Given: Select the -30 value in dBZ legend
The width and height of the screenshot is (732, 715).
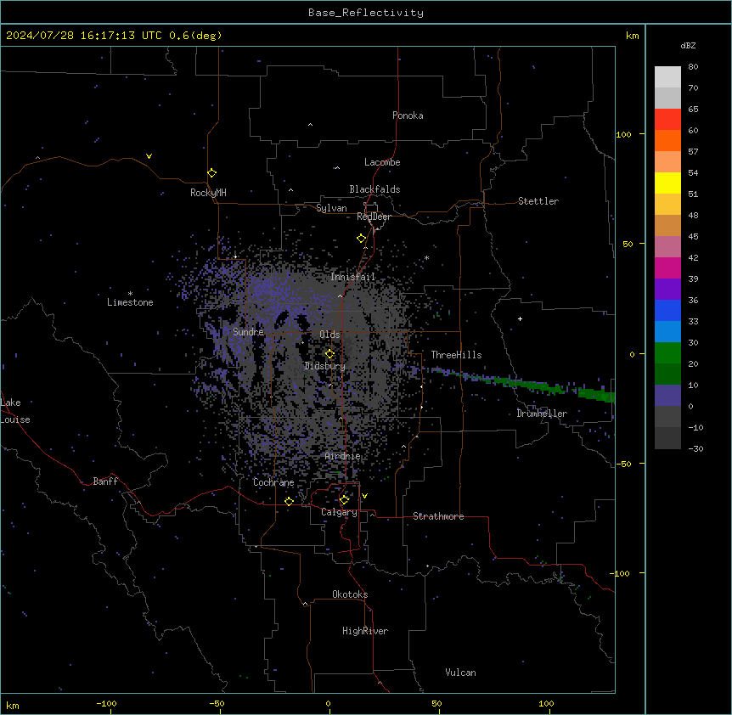Looking at the screenshot, I should point(695,448).
